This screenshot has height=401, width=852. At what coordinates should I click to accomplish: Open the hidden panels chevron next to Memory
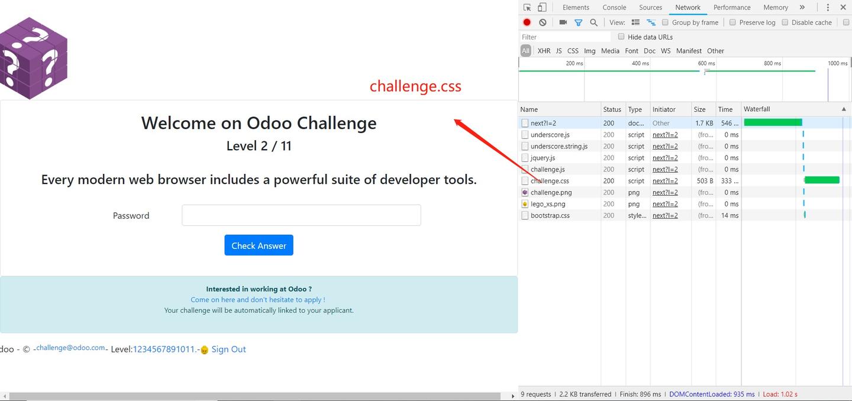[802, 7]
